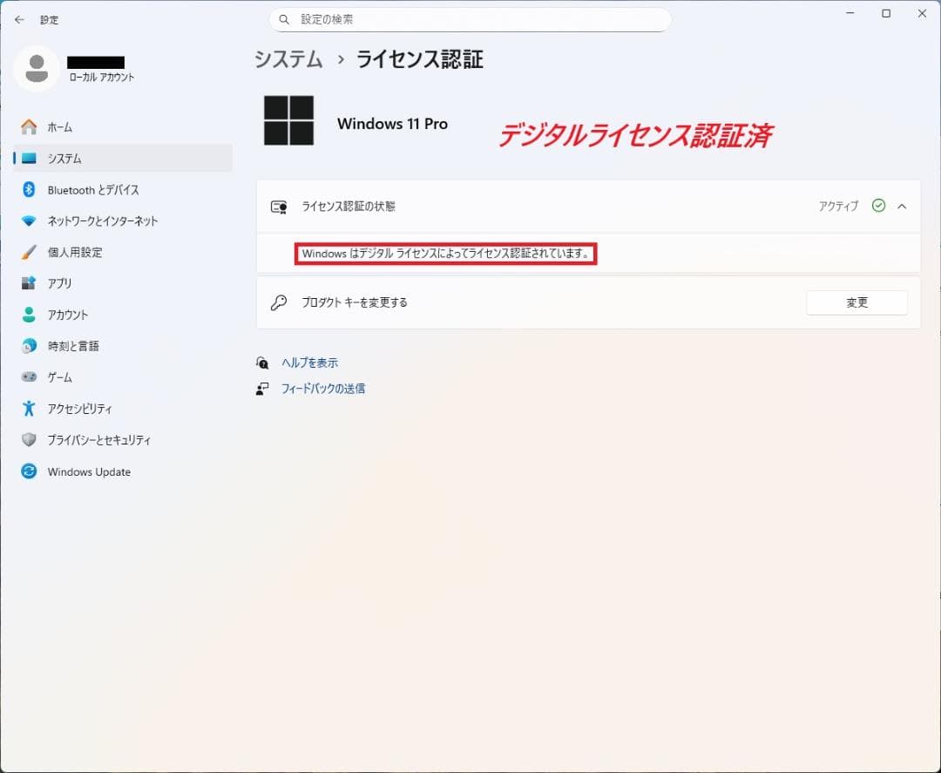Select システム in the sidebar
Viewport: 941px width, 773px height.
click(123, 159)
